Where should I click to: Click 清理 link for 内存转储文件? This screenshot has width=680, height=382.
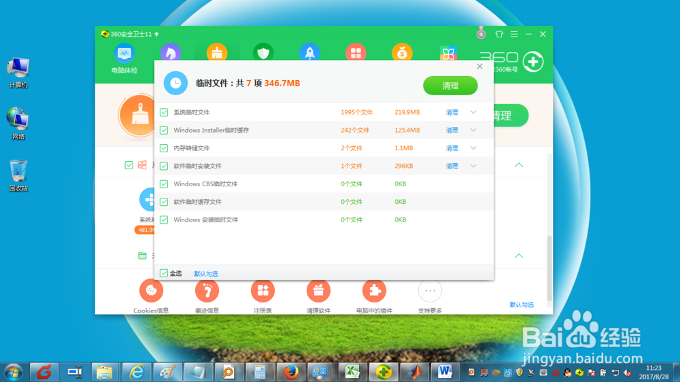(x=452, y=148)
